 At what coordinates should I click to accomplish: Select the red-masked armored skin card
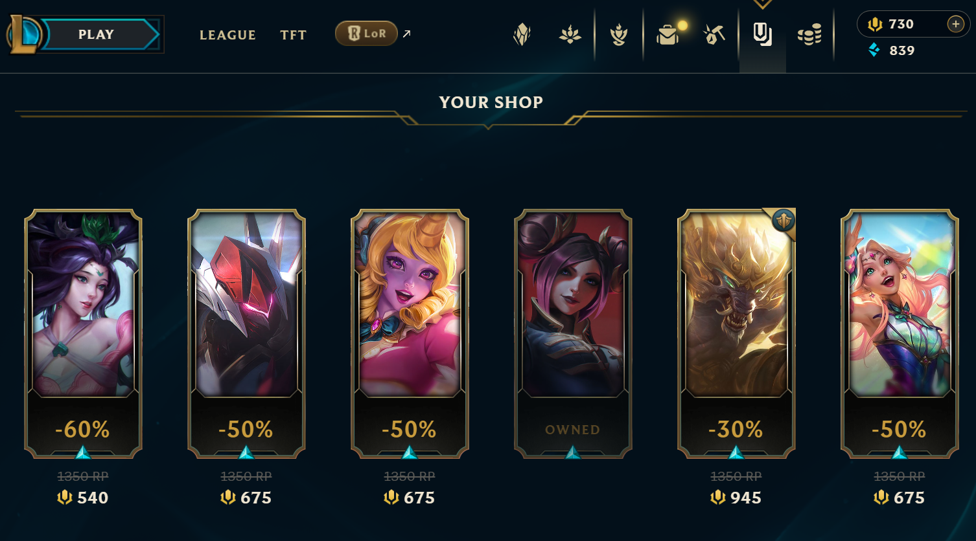click(246, 333)
